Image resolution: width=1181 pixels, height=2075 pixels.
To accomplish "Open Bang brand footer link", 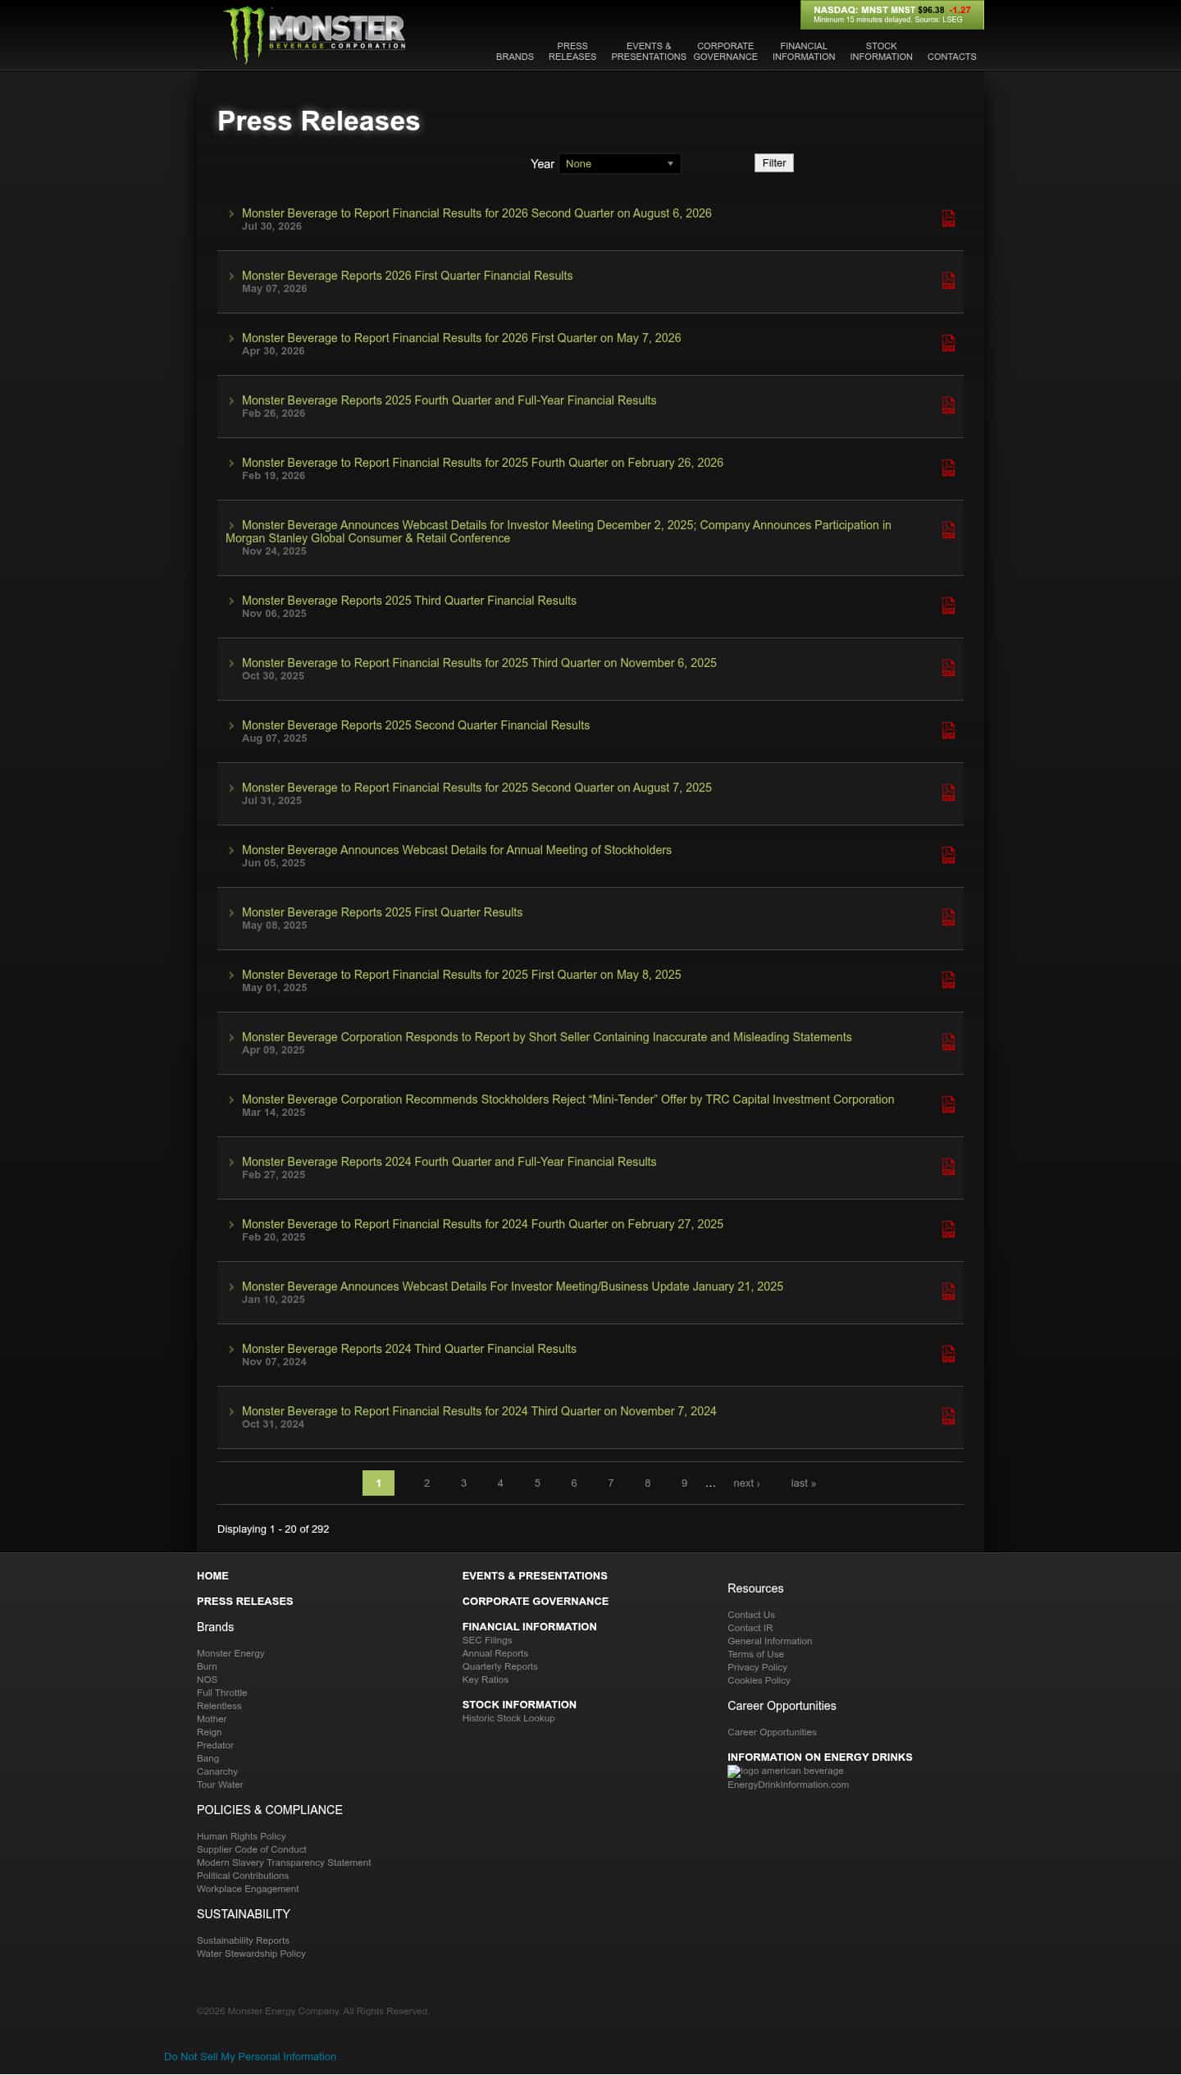I will click(207, 1758).
